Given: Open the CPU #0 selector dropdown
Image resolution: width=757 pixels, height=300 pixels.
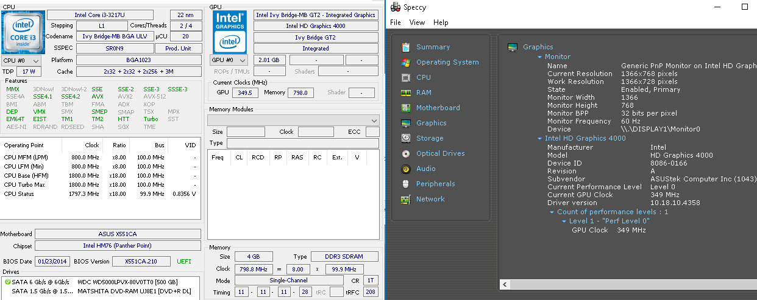Looking at the screenshot, I should coord(21,61).
